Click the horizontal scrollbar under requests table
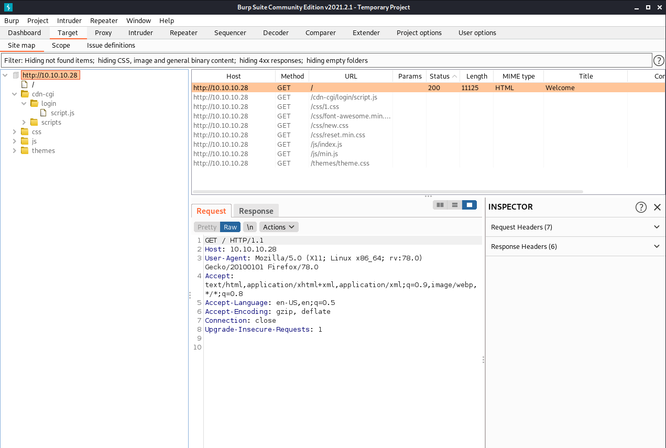Screen dimensions: 666x448 [388, 192]
